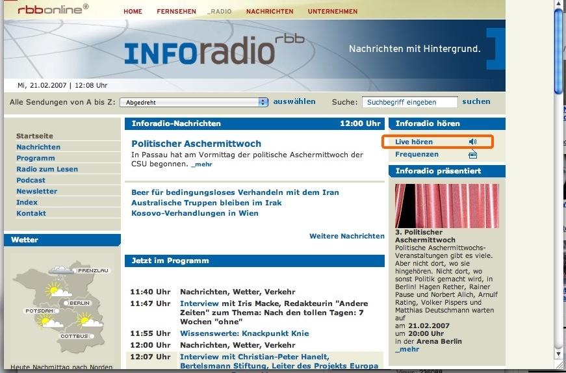Open the _RADIO menu item

tap(220, 11)
